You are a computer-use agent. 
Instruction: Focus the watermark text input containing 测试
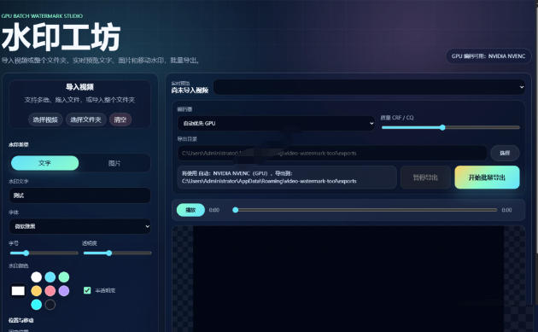coord(80,195)
